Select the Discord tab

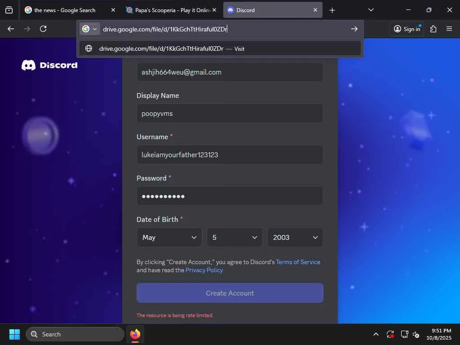point(273,10)
